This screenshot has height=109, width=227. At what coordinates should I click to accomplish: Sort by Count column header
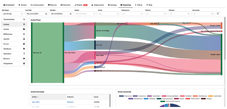101,97
